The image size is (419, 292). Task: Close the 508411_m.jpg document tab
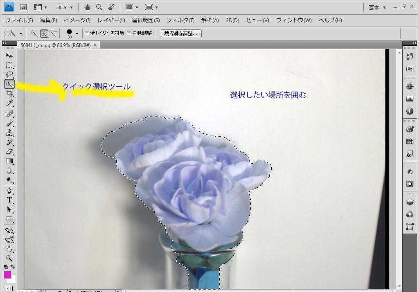point(95,45)
